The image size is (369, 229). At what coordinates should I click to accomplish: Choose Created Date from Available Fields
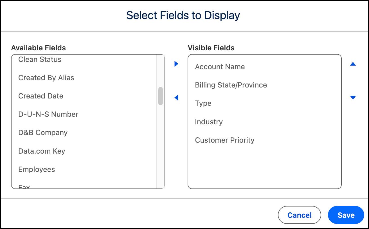40,96
